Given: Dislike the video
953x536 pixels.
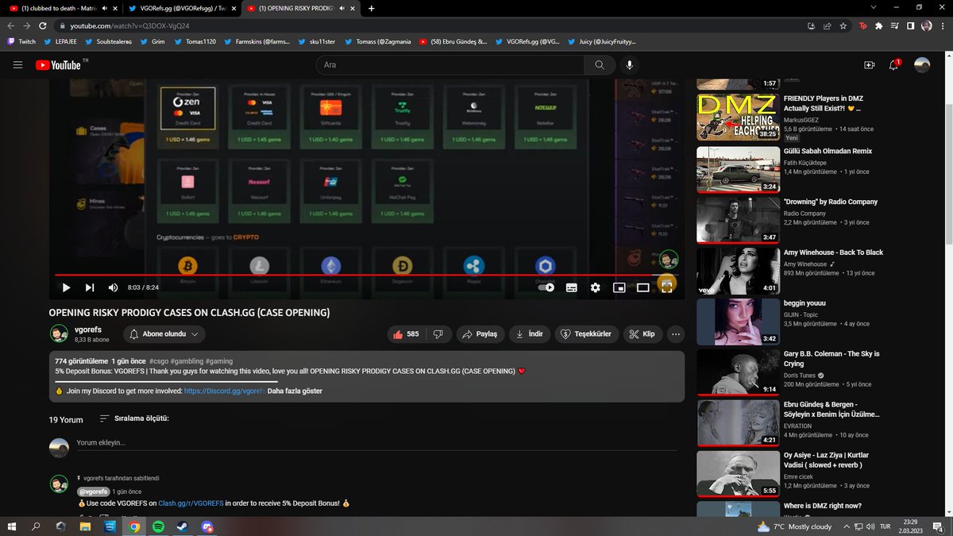Looking at the screenshot, I should tap(438, 334).
